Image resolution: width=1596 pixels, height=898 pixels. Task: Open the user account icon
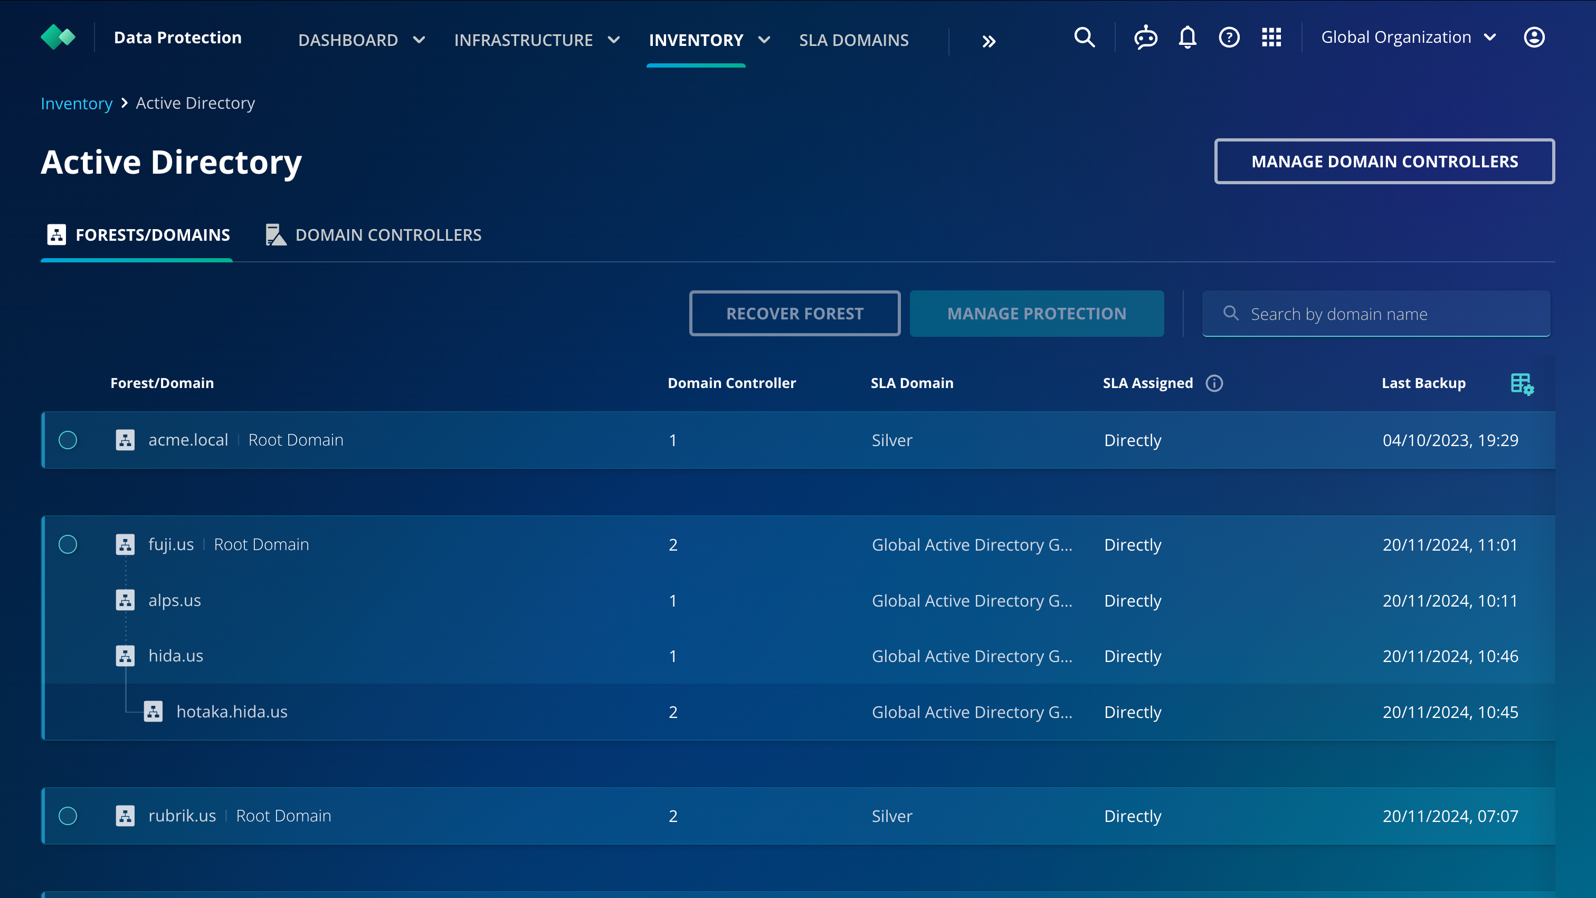(1535, 37)
